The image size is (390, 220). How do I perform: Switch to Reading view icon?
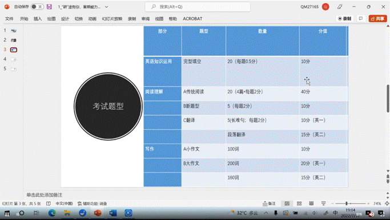311,203
